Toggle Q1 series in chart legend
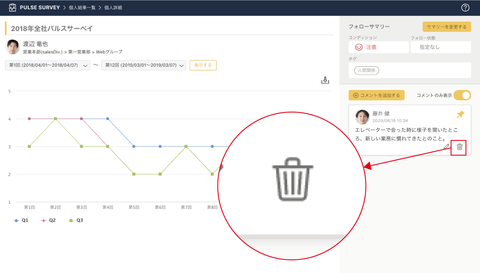 tap(21, 220)
